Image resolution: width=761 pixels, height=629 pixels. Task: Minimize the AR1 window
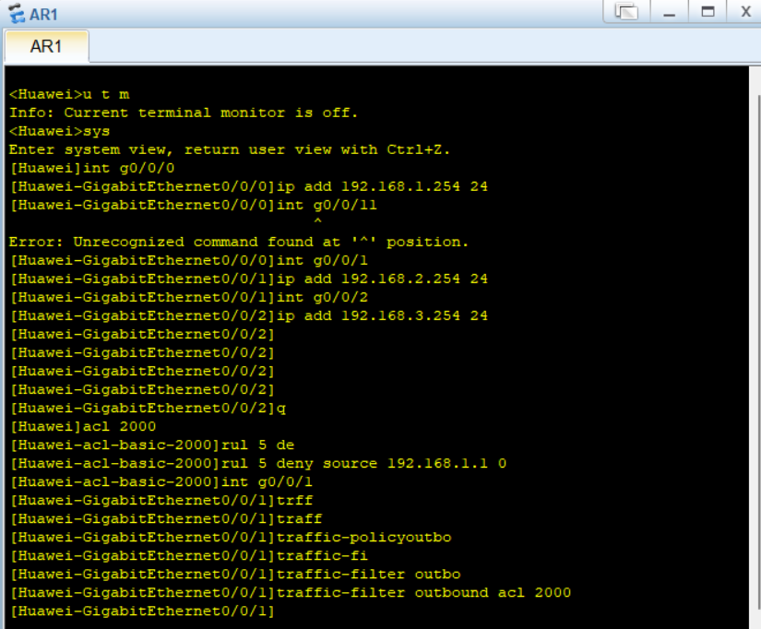point(670,12)
